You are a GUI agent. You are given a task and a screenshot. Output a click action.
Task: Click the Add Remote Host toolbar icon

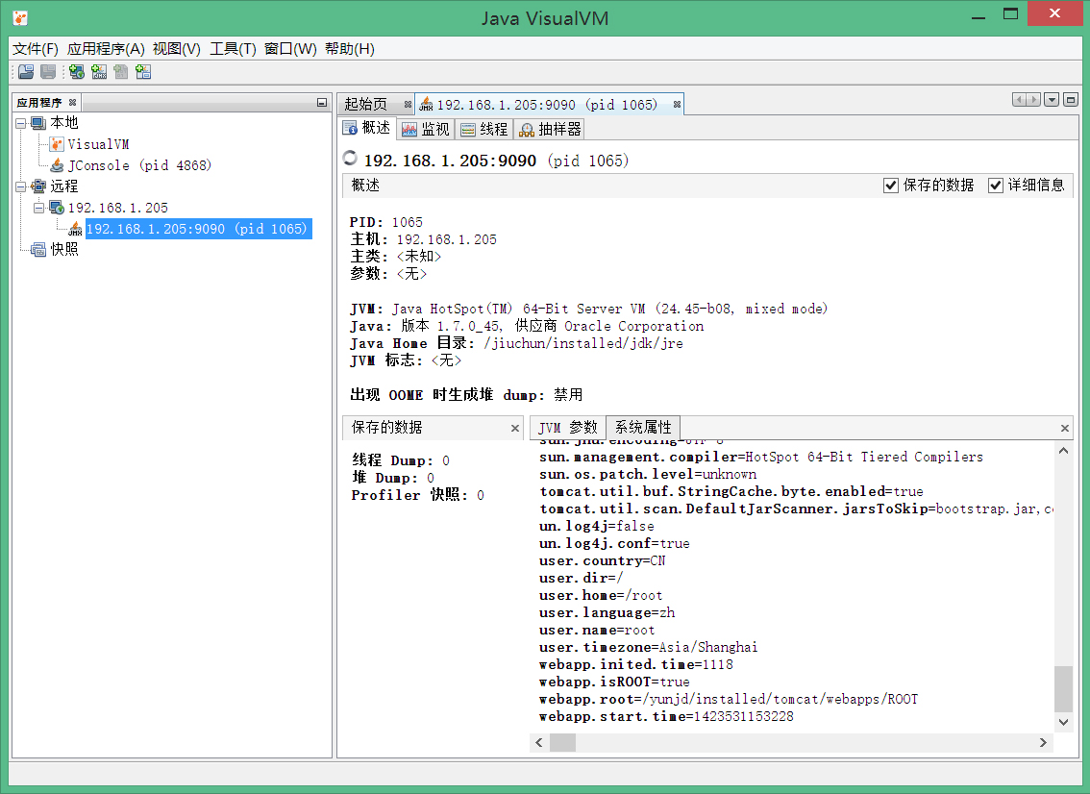click(76, 72)
